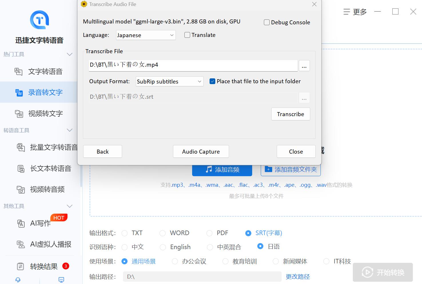Open the Output Format SubRip subtitles dropdown
The height and width of the screenshot is (284, 422).
point(169,82)
